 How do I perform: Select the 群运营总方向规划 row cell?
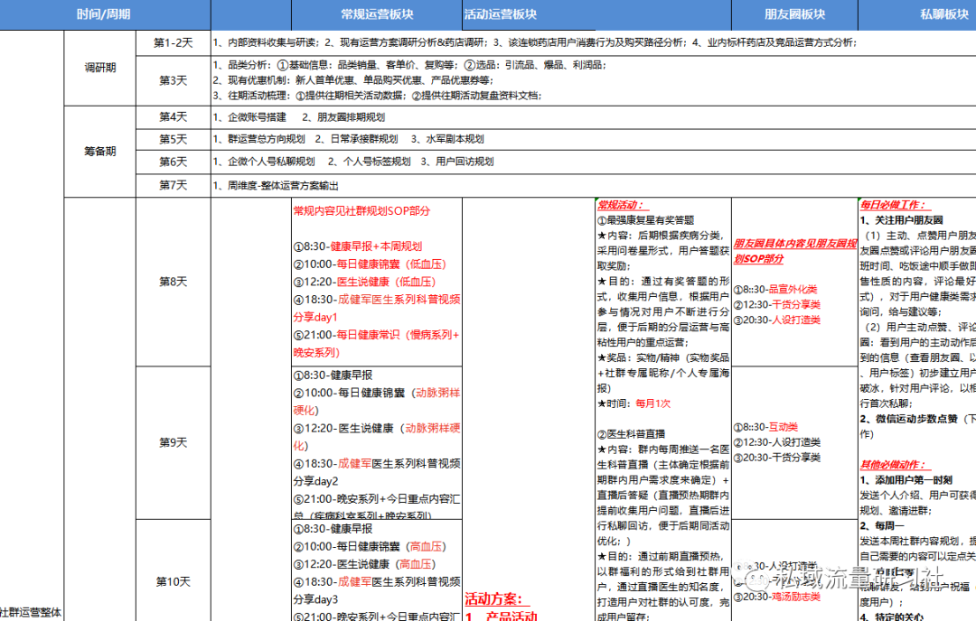(x=593, y=139)
